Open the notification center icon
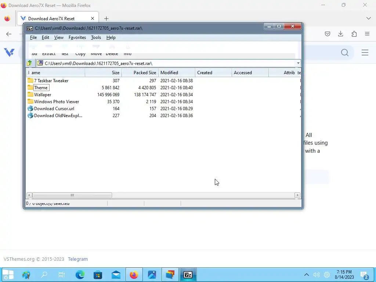Image resolution: width=376 pixels, height=282 pixels. click(364, 275)
